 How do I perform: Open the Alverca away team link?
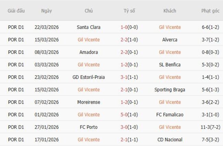170,40
